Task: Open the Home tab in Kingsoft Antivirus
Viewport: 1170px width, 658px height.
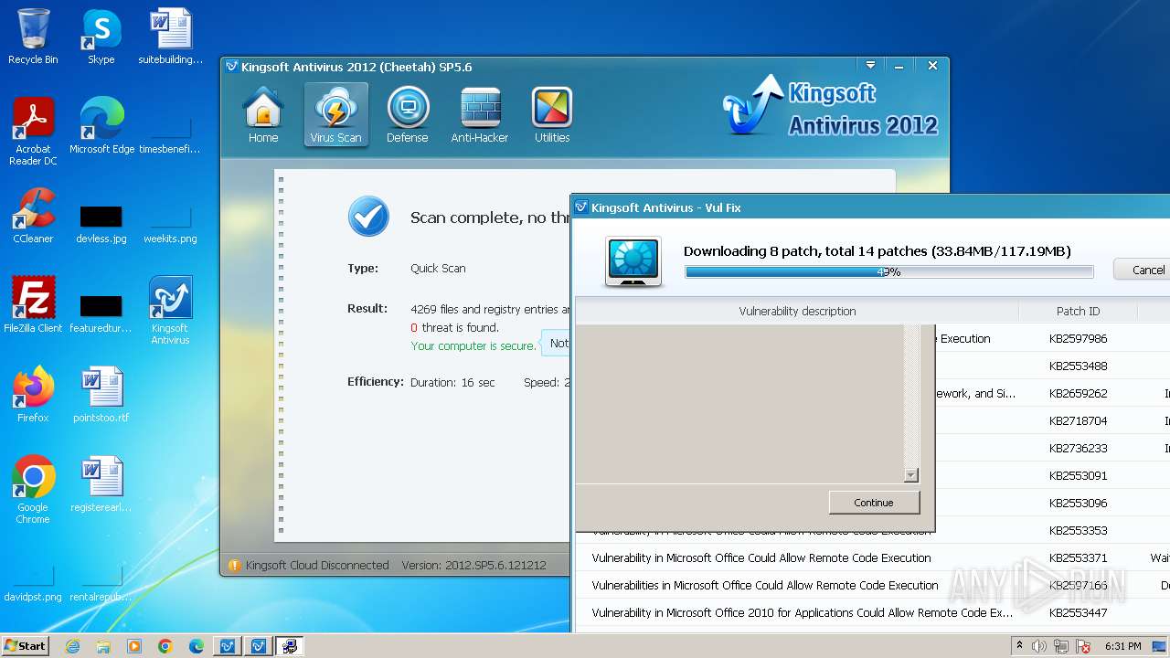Action: click(263, 114)
